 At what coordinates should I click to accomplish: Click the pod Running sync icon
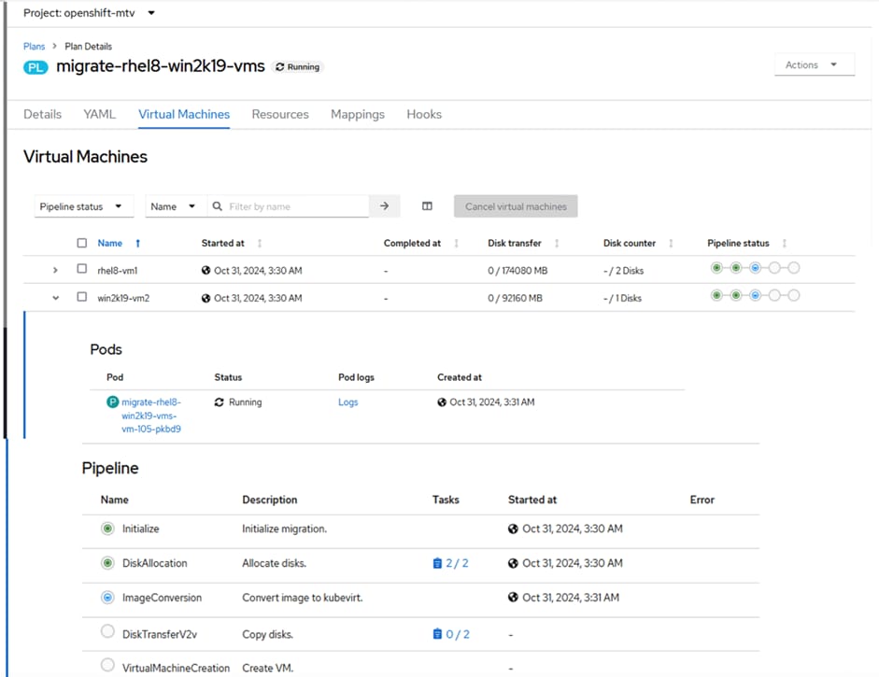[x=220, y=402]
